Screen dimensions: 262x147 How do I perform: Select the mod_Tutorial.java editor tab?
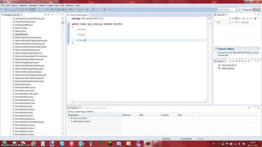tap(78, 15)
